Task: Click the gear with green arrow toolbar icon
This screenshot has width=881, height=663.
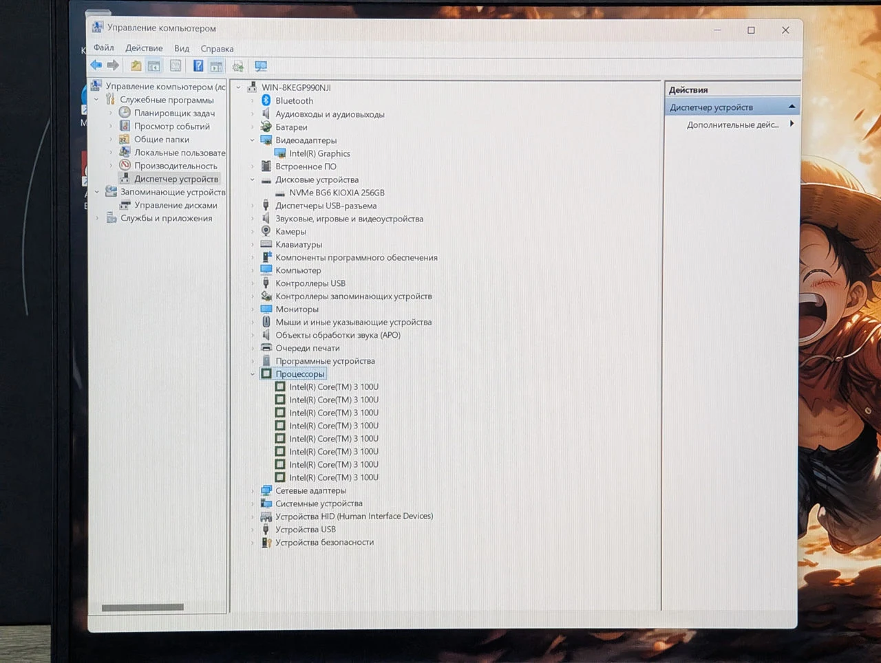Action: [x=238, y=66]
